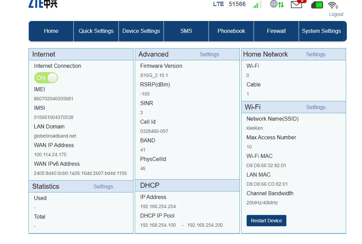Select the IMEI value 860702046505681
The width and height of the screenshot is (362, 244).
(x=54, y=99)
